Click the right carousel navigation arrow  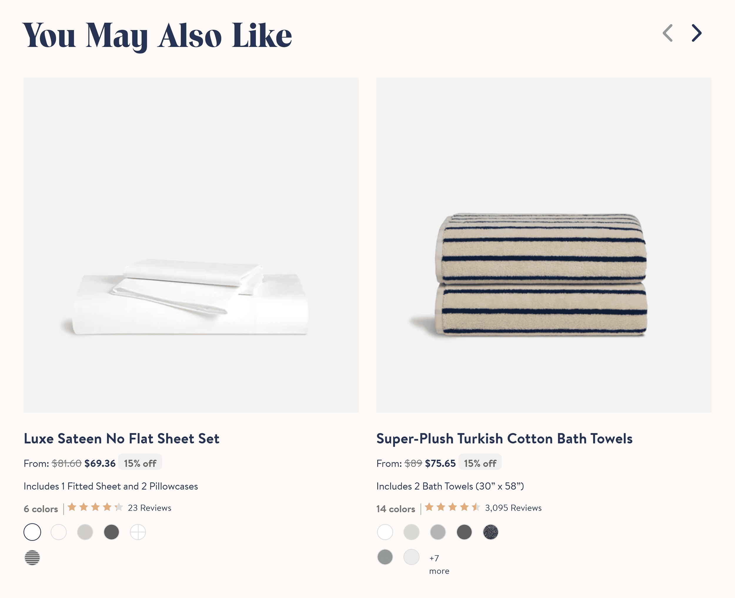click(697, 33)
